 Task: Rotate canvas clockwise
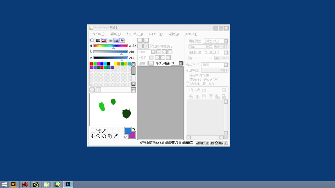coord(163,57)
